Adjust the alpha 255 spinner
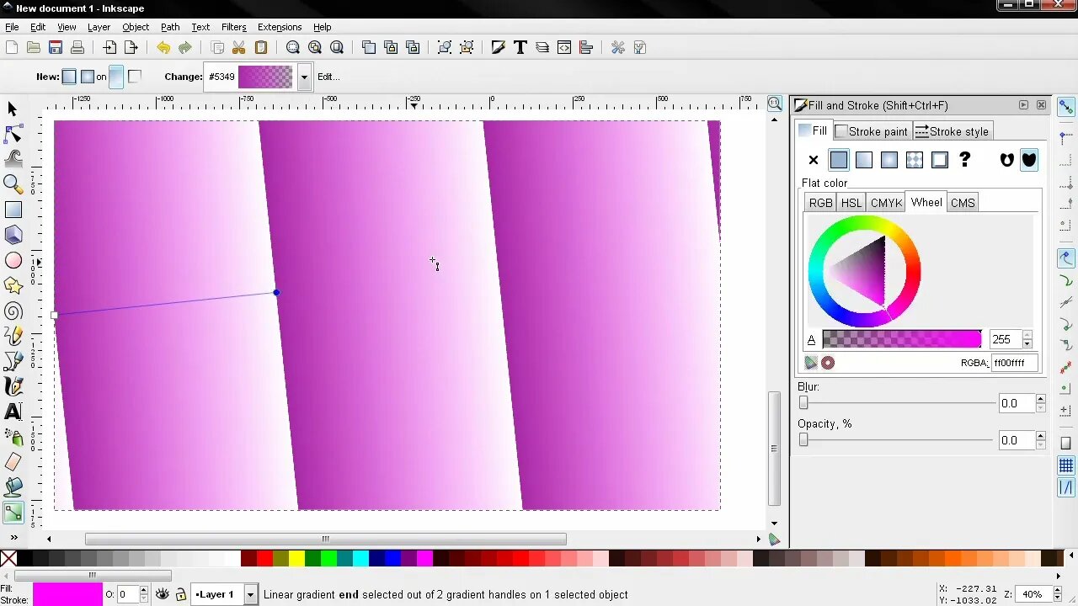 tap(1027, 339)
